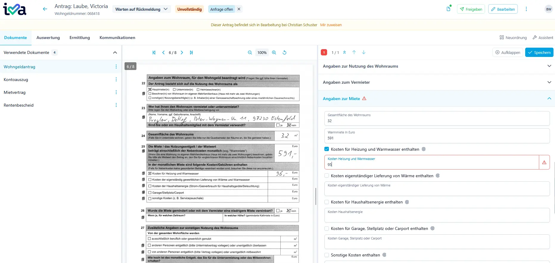Zoom out the document view
The image size is (555, 263).
point(250,53)
